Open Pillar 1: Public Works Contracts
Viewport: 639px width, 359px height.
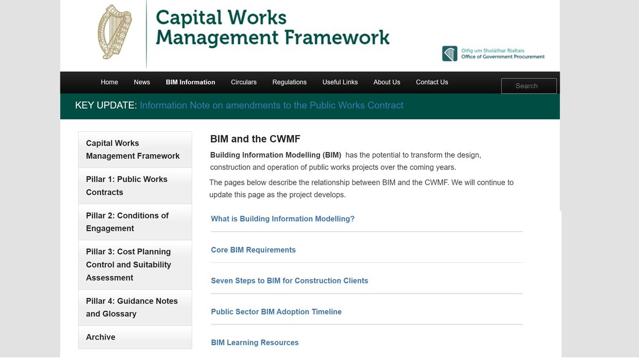[135, 186]
